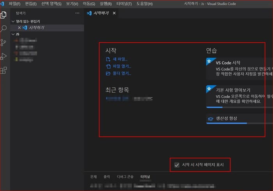Image resolution: width=273 pixels, height=191 pixels.
Task: Click the VS Code logo in title bar
Action: (x=2, y=4)
